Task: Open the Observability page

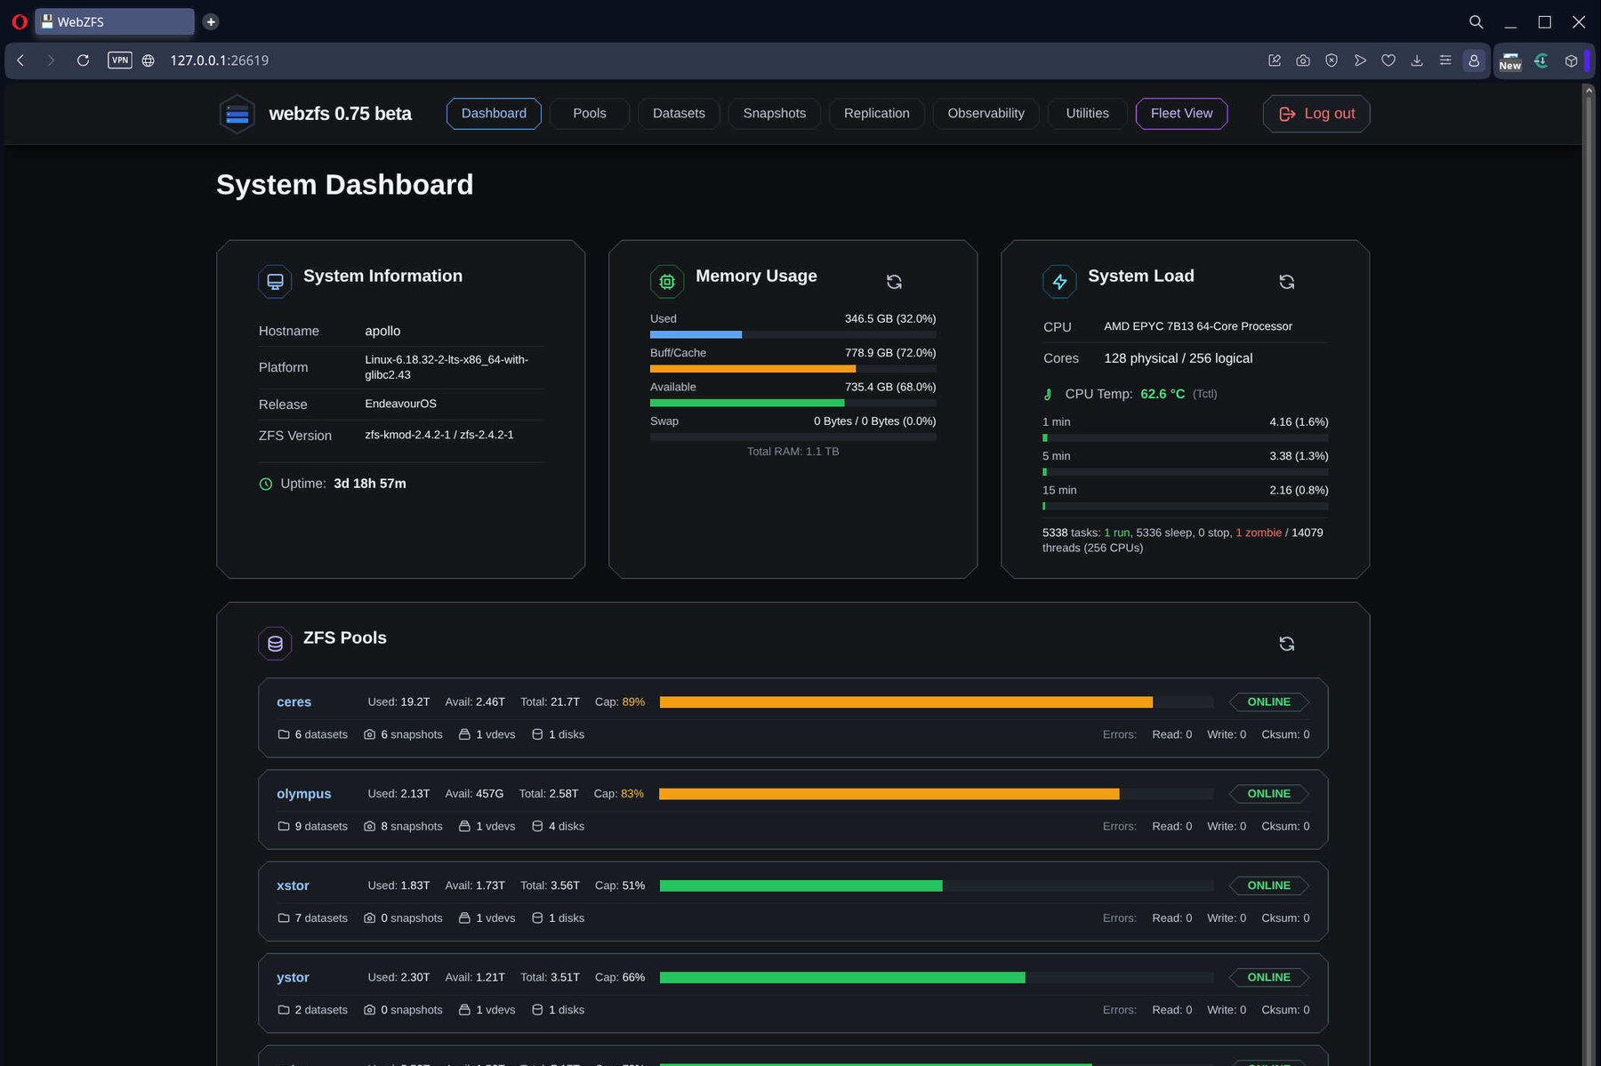Action: pos(986,114)
